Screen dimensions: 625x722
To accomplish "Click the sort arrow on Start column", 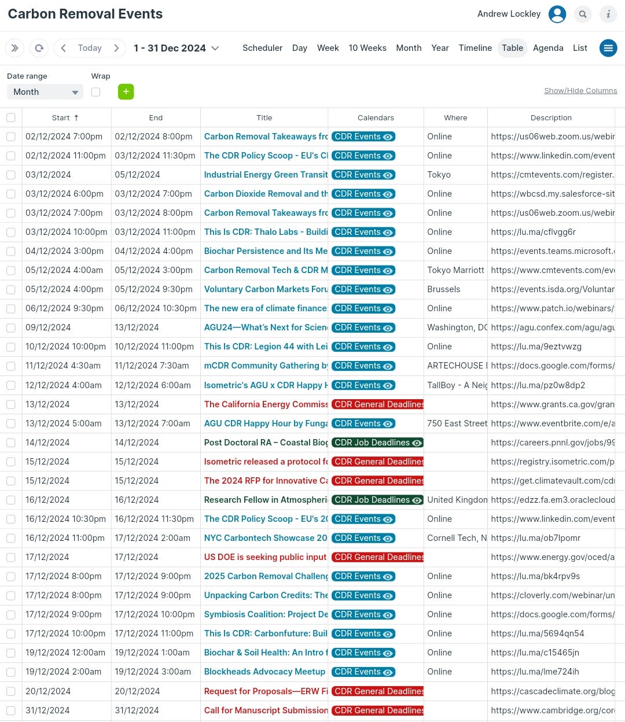I will [x=76, y=117].
